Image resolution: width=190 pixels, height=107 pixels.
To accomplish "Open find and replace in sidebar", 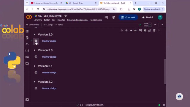I will tap(27, 38).
